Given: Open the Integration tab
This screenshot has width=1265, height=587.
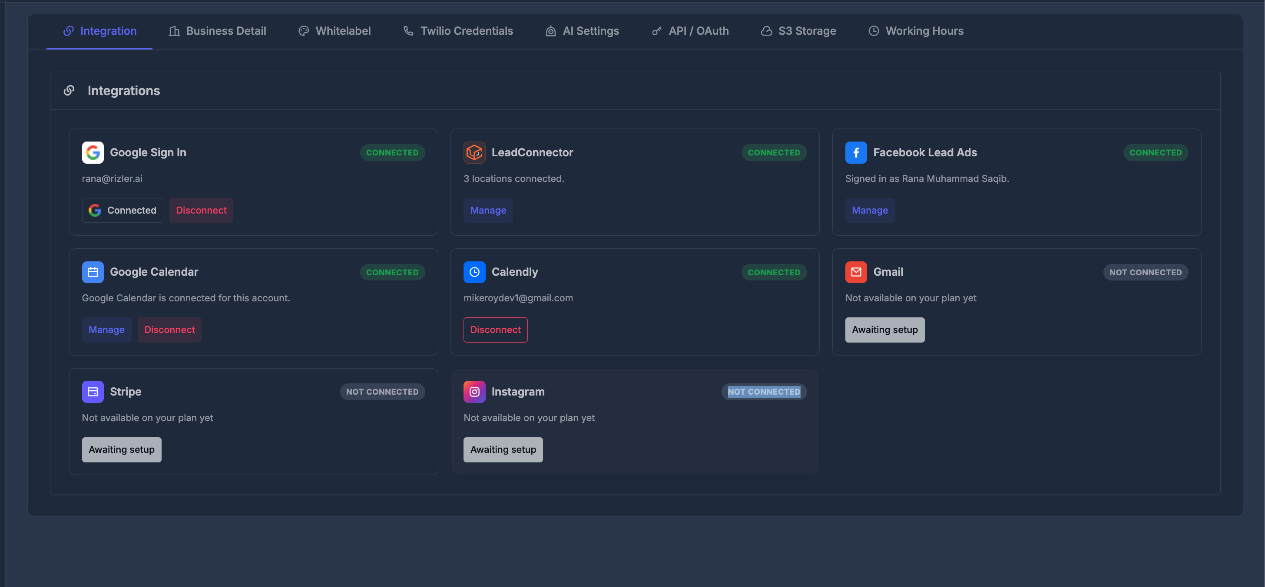Looking at the screenshot, I should click(x=99, y=31).
